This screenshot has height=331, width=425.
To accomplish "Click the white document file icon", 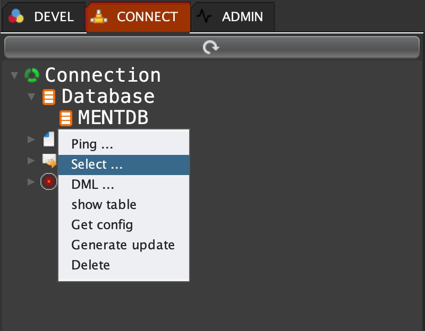I will click(x=49, y=139).
